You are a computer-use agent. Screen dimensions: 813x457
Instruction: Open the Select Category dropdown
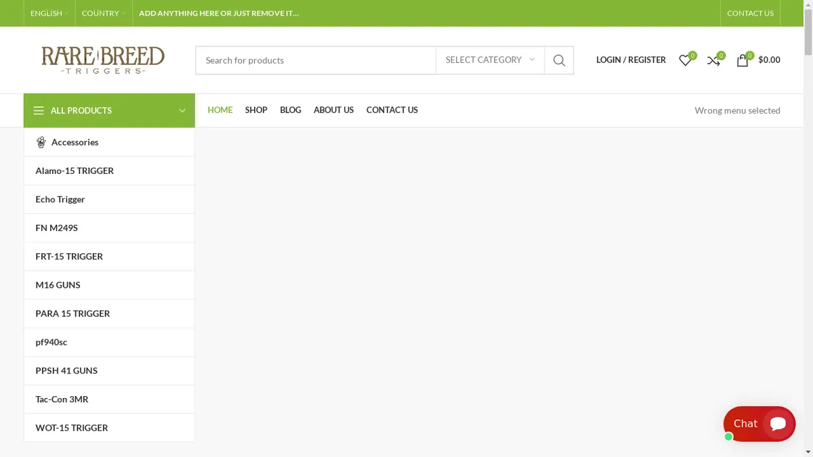click(490, 60)
